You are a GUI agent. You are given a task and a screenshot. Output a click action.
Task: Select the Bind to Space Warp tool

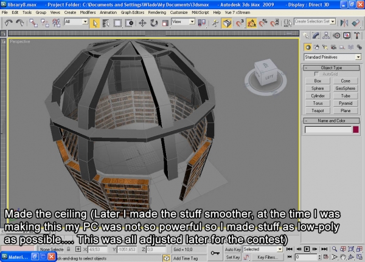click(x=56, y=22)
